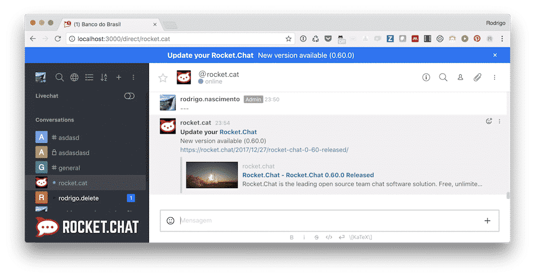Bookmark page with star in address bar
This screenshot has width=535, height=278.
tap(288, 39)
